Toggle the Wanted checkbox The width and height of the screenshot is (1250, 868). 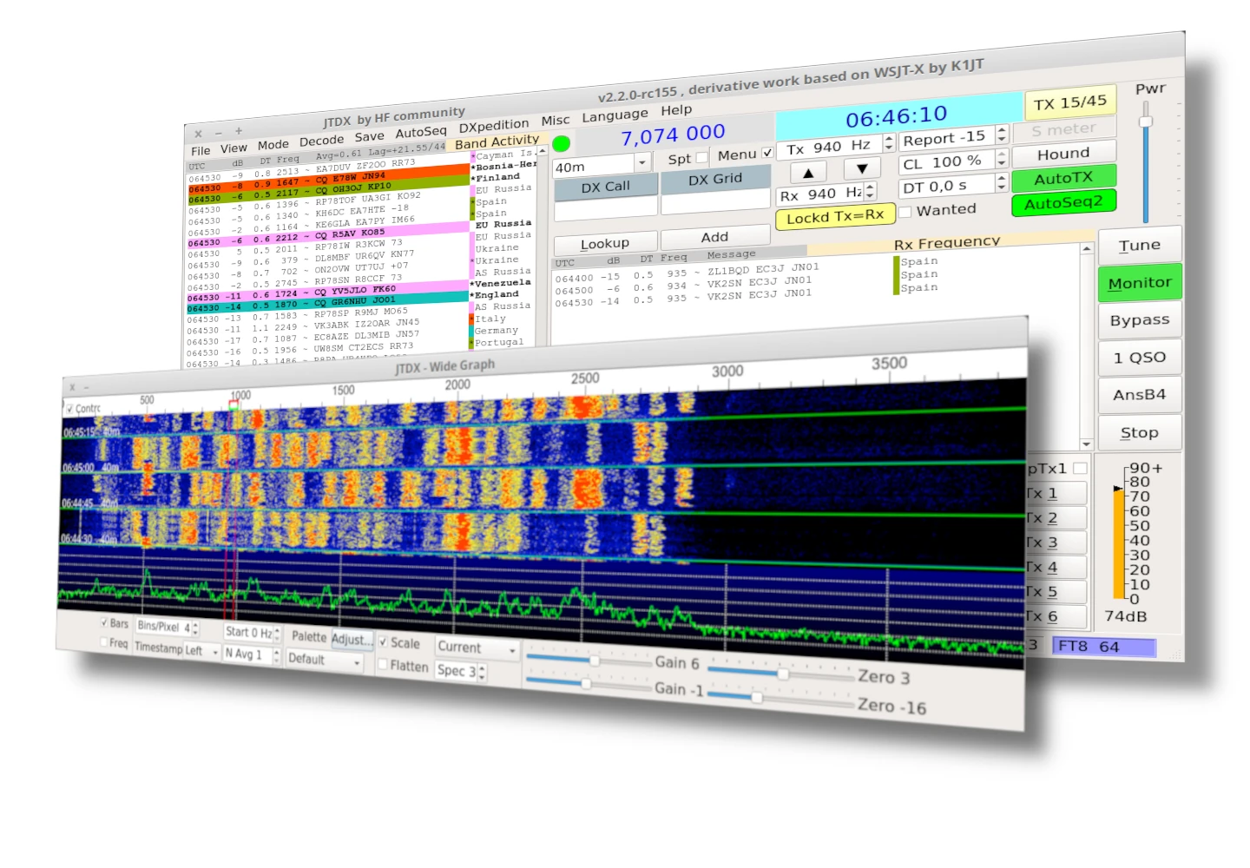(905, 212)
